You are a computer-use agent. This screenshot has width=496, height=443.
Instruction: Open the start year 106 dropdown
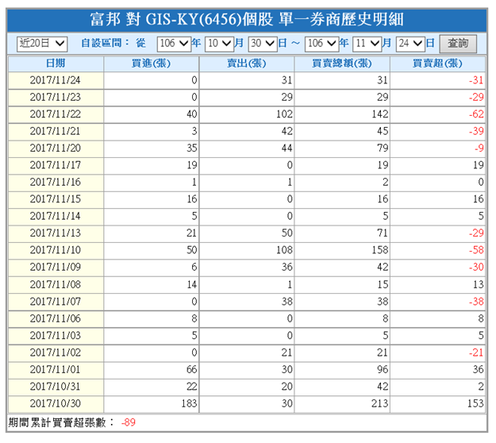point(174,44)
